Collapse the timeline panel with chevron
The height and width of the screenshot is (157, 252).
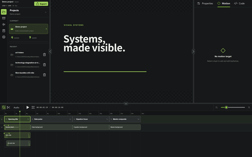pos(126,104)
